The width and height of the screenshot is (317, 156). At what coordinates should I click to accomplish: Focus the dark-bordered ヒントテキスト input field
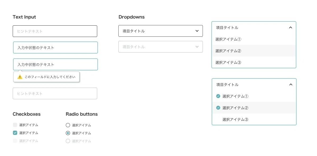click(x=55, y=31)
